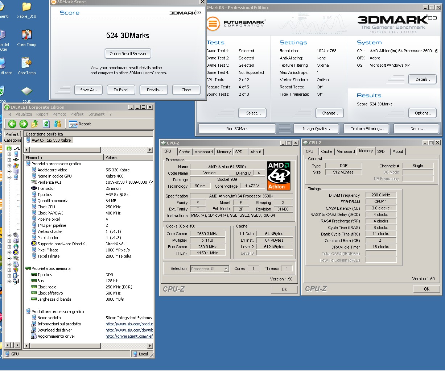
Task: Open the Download dei driver sis.com link
Action: 129,330
